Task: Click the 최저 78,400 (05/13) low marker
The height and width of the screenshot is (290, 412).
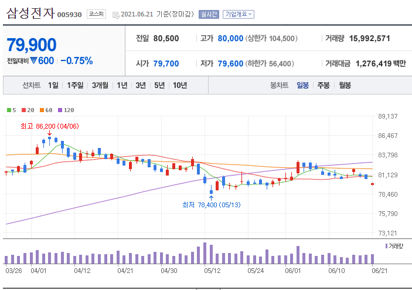Action: pos(212,205)
